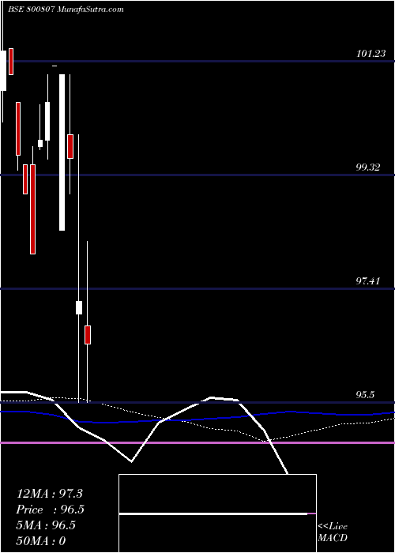Click the red candlestick just below 101.23 line
Screen dimensions: 395x553
click(11, 62)
